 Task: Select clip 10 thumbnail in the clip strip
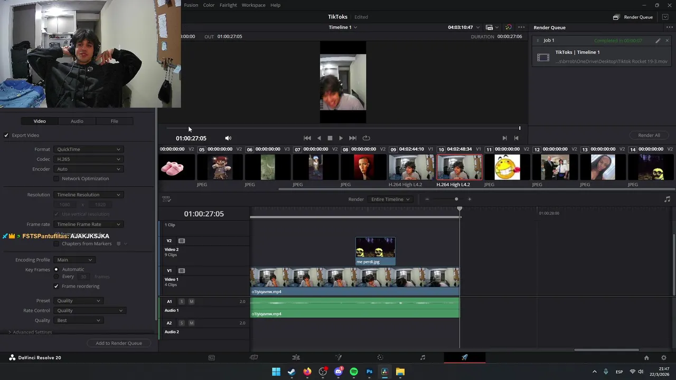click(x=459, y=167)
